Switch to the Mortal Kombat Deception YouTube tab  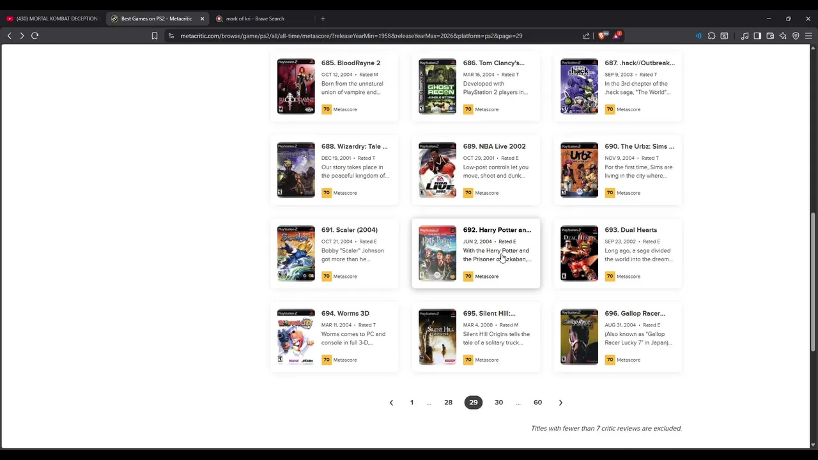[52, 19]
